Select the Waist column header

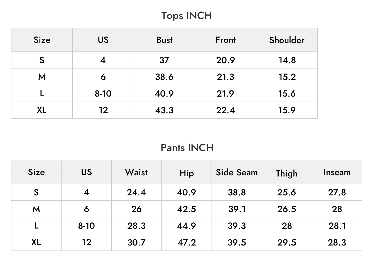[x=136, y=172]
